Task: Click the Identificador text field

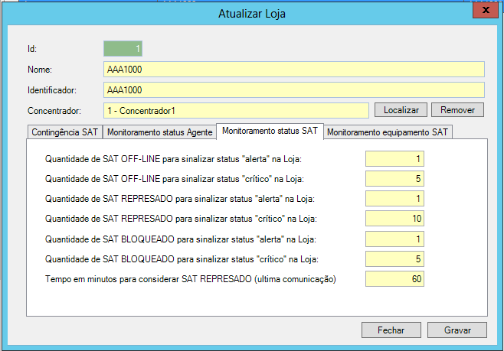Action: (x=294, y=90)
